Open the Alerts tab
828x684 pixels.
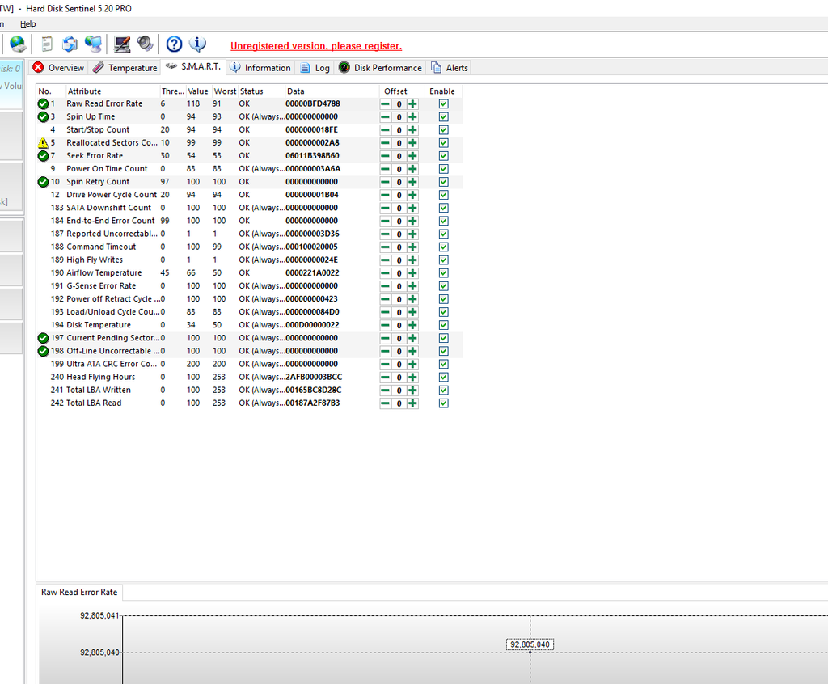click(450, 68)
